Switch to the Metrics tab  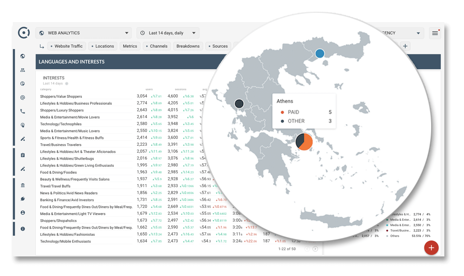130,46
